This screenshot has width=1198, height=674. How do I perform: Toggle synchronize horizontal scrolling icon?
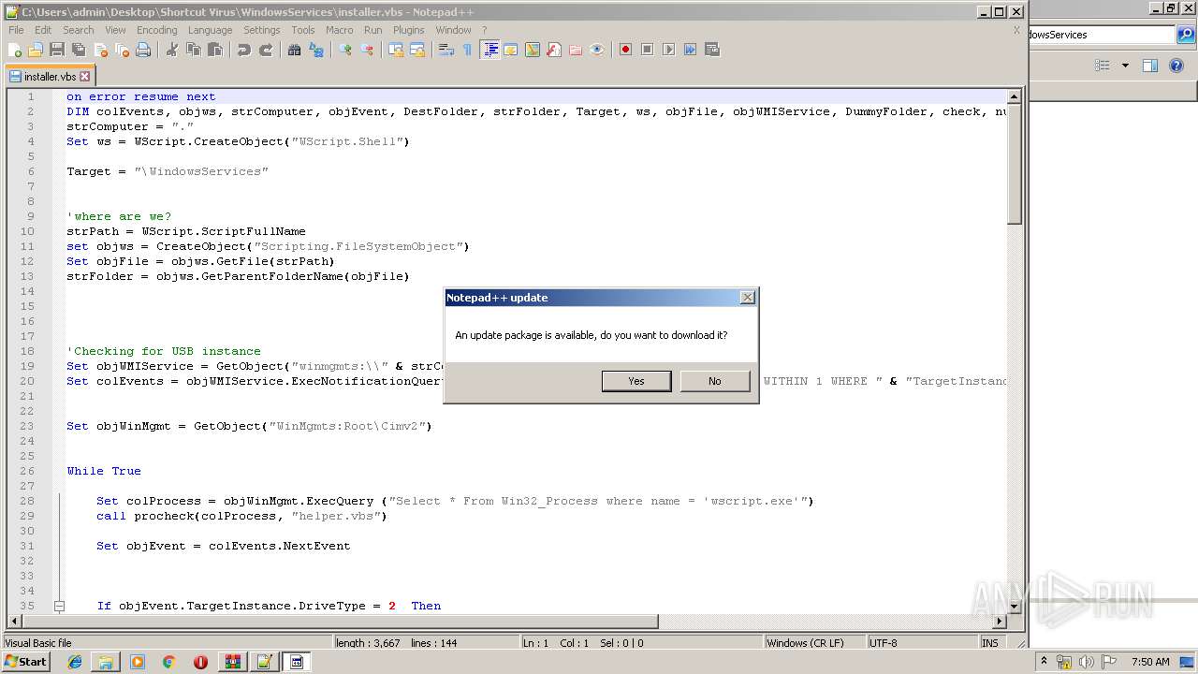417,50
